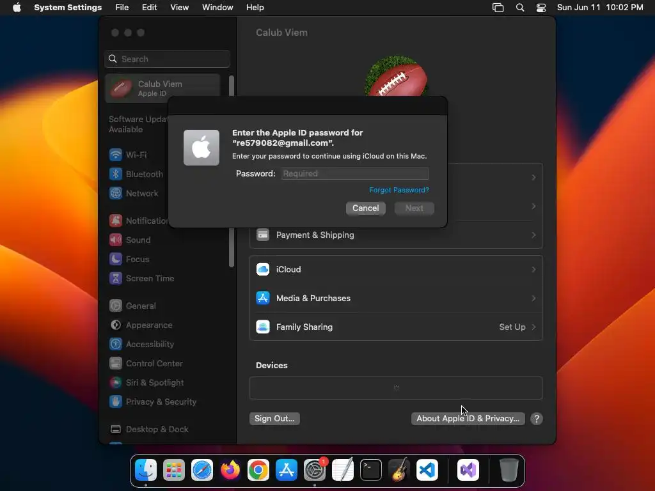Click the sidebar scrollbar

click(x=231, y=171)
